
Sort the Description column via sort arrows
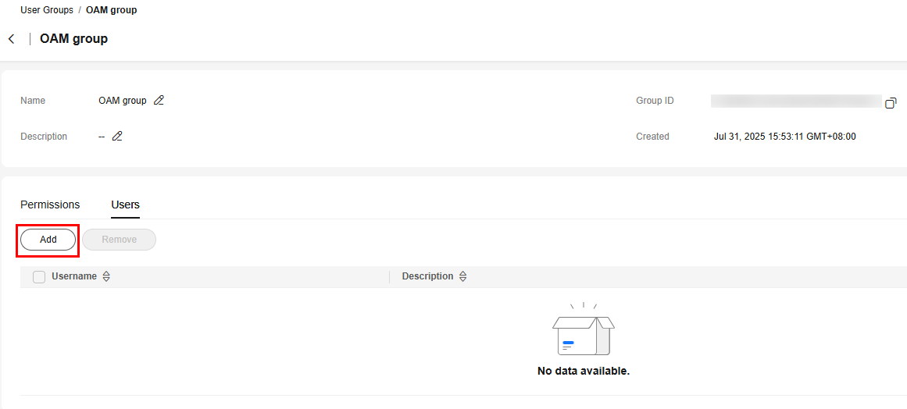462,277
